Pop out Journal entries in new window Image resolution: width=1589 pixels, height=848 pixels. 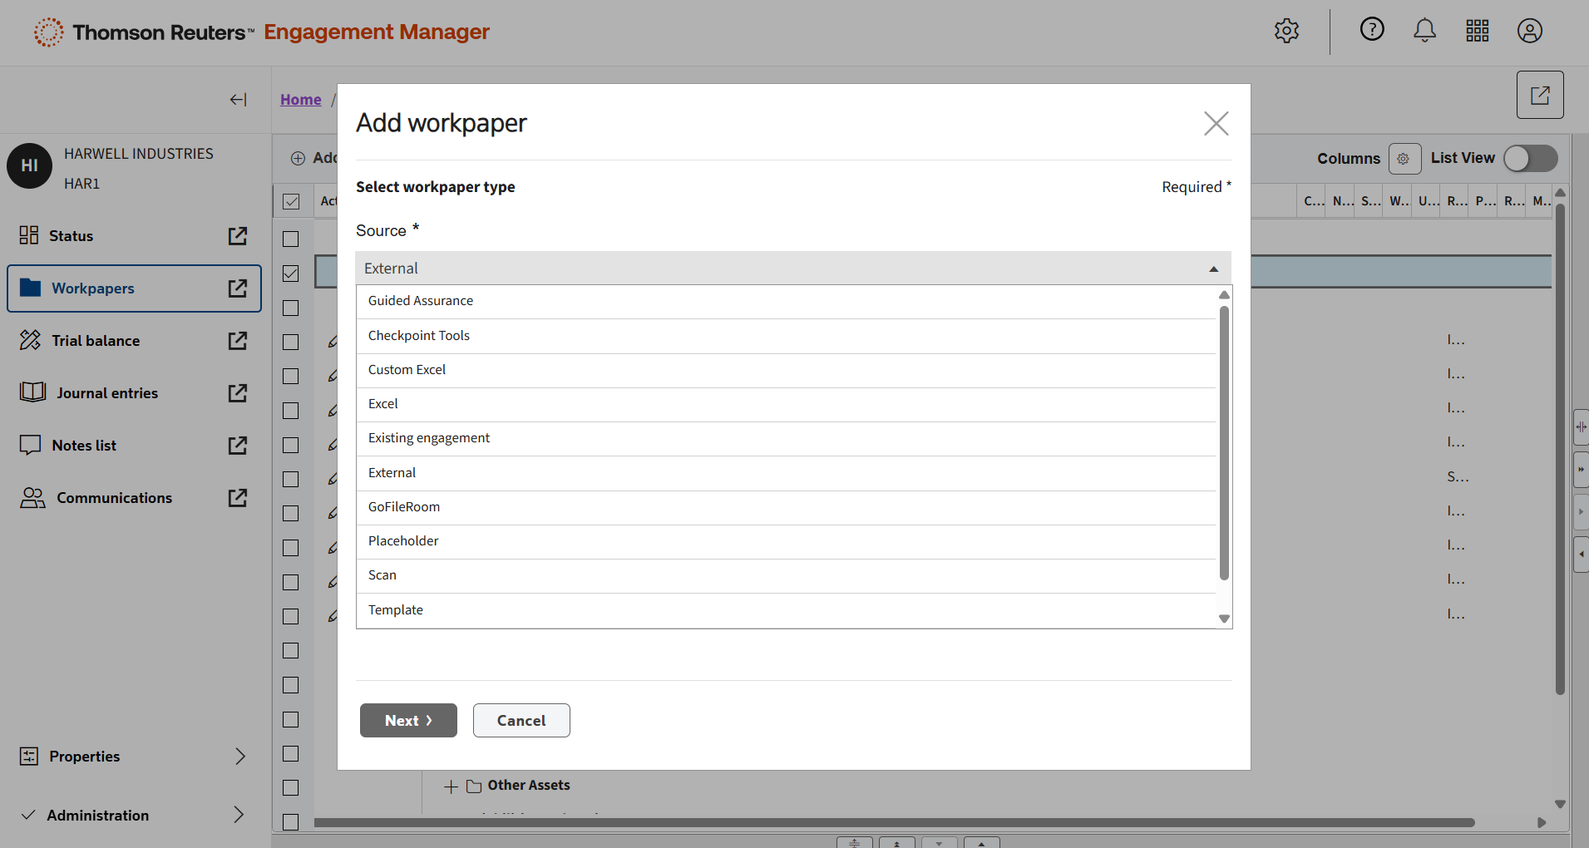pyautogui.click(x=238, y=393)
